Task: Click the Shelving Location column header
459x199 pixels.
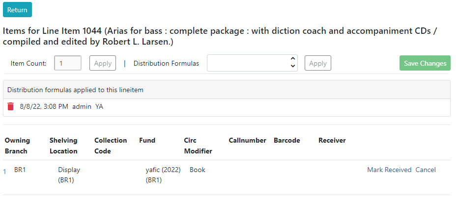Action: click(63, 146)
